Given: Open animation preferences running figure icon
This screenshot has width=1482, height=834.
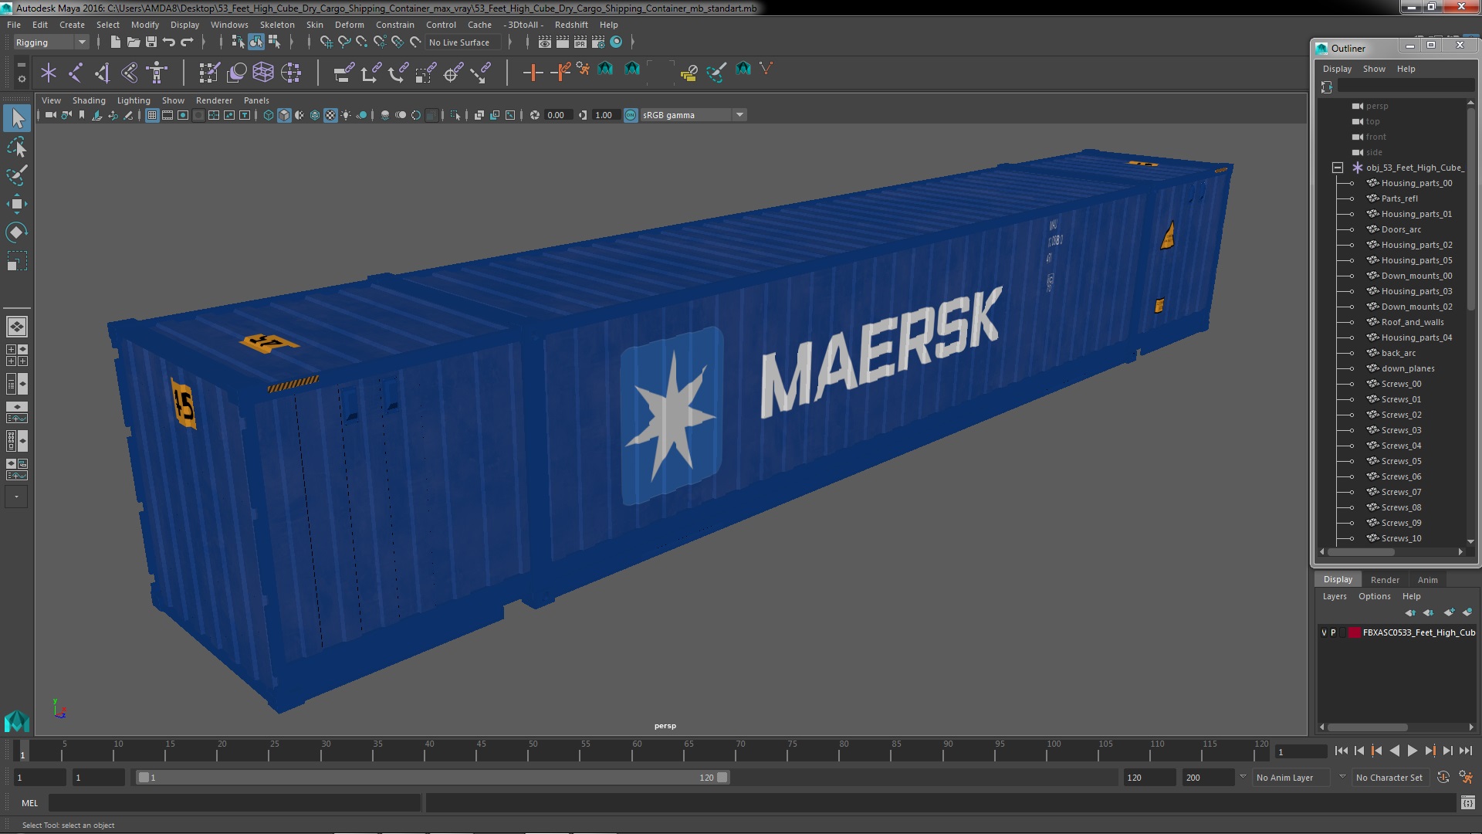Looking at the screenshot, I should [1466, 778].
